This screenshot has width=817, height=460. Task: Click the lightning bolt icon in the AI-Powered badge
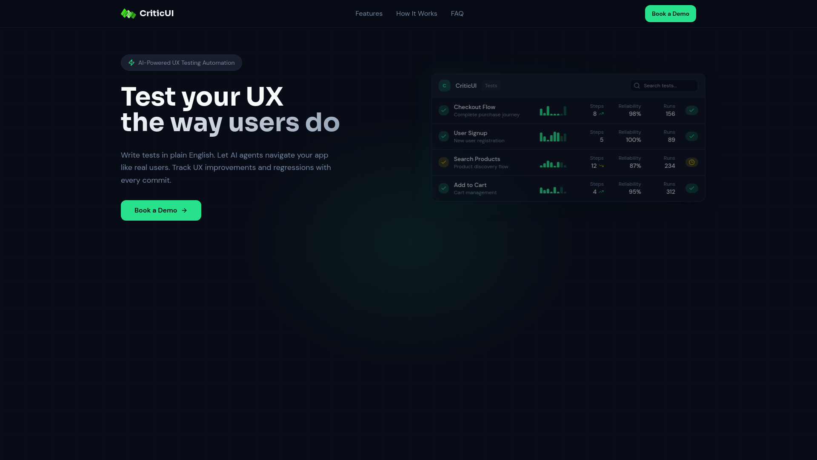tap(131, 63)
